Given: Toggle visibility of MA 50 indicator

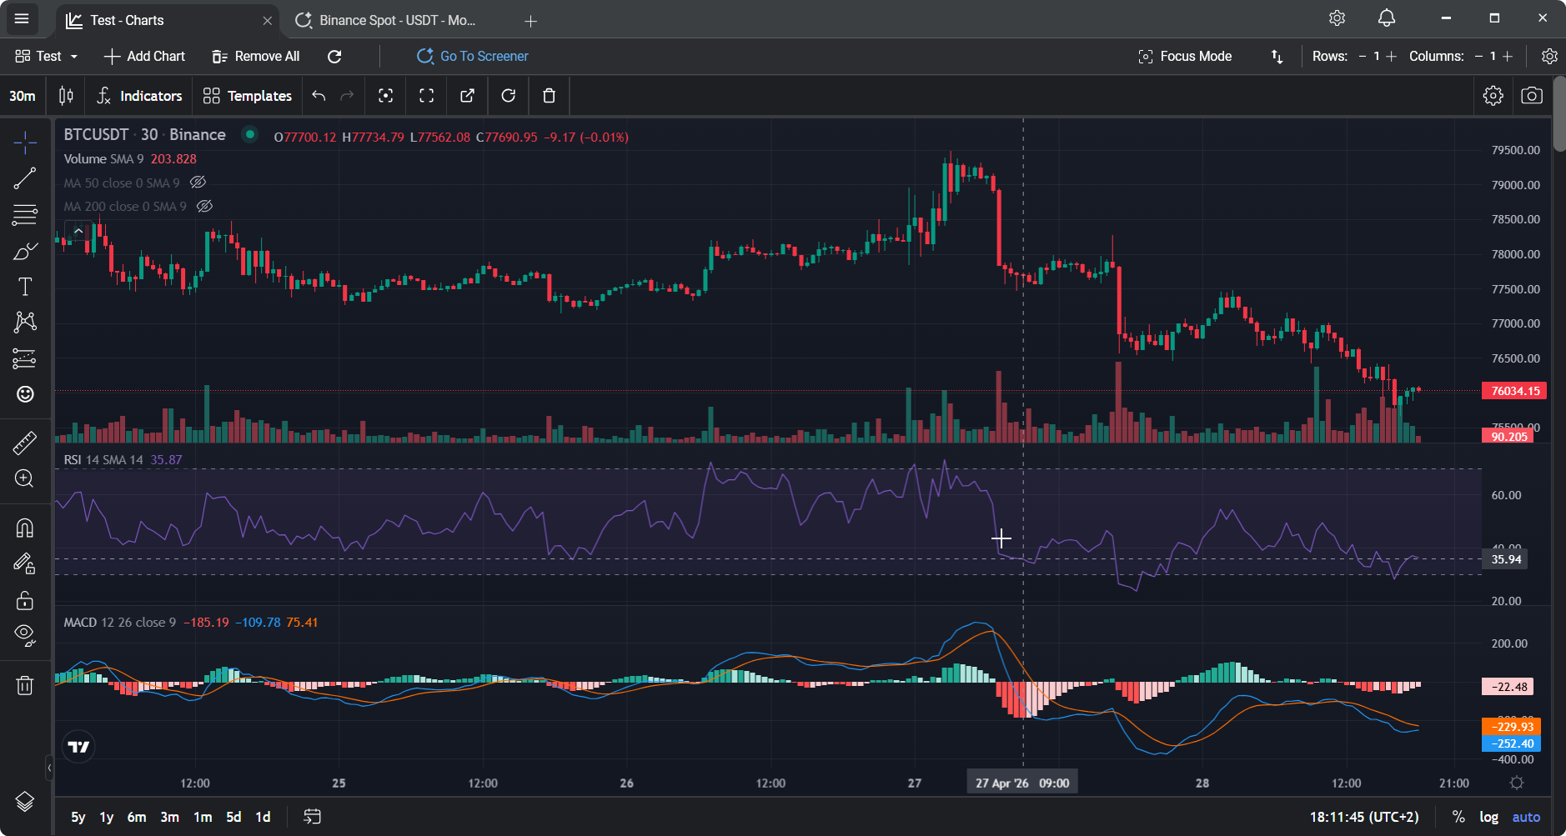Looking at the screenshot, I should point(198,183).
